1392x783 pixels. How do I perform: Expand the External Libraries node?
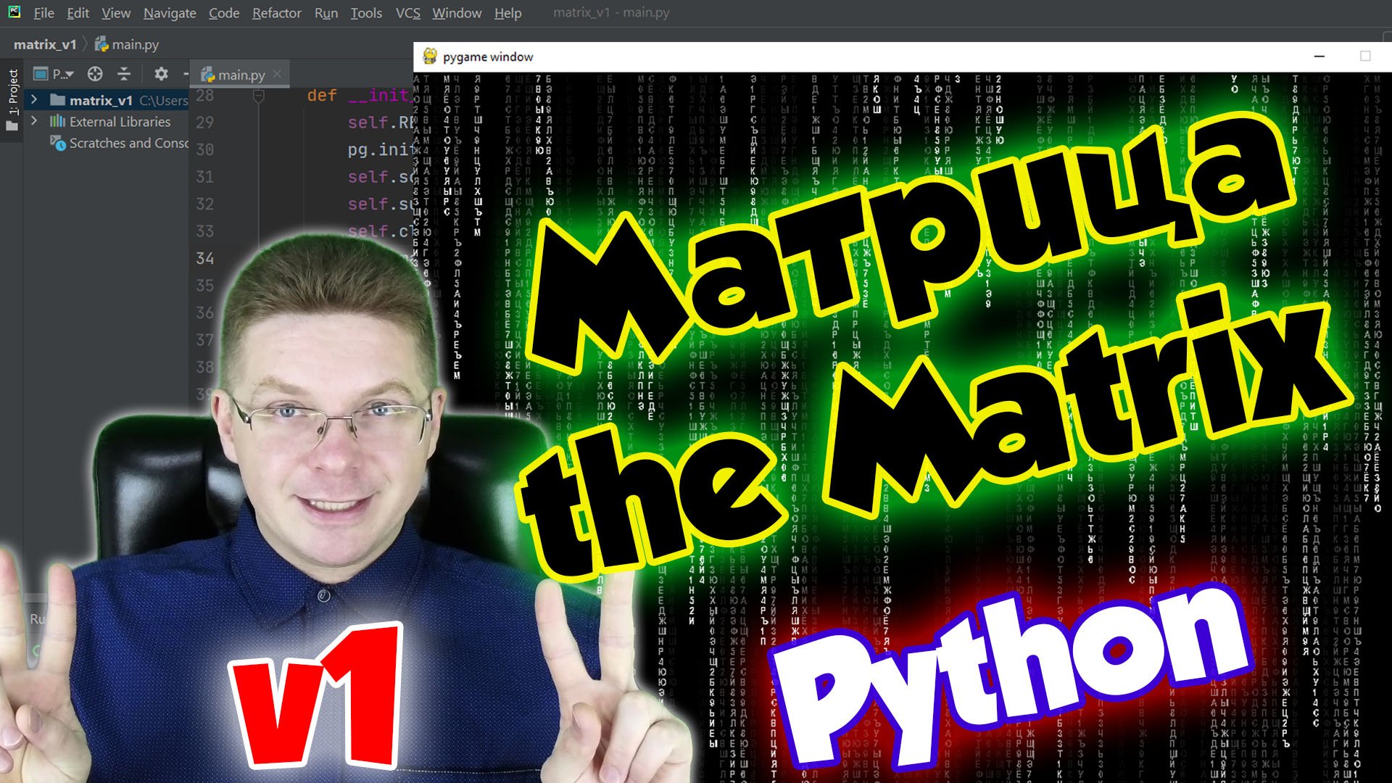tap(35, 122)
